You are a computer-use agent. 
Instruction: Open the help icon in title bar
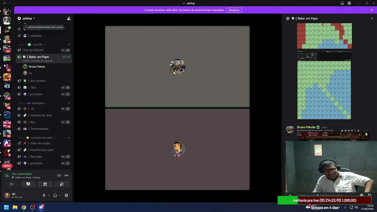pos(349,3)
